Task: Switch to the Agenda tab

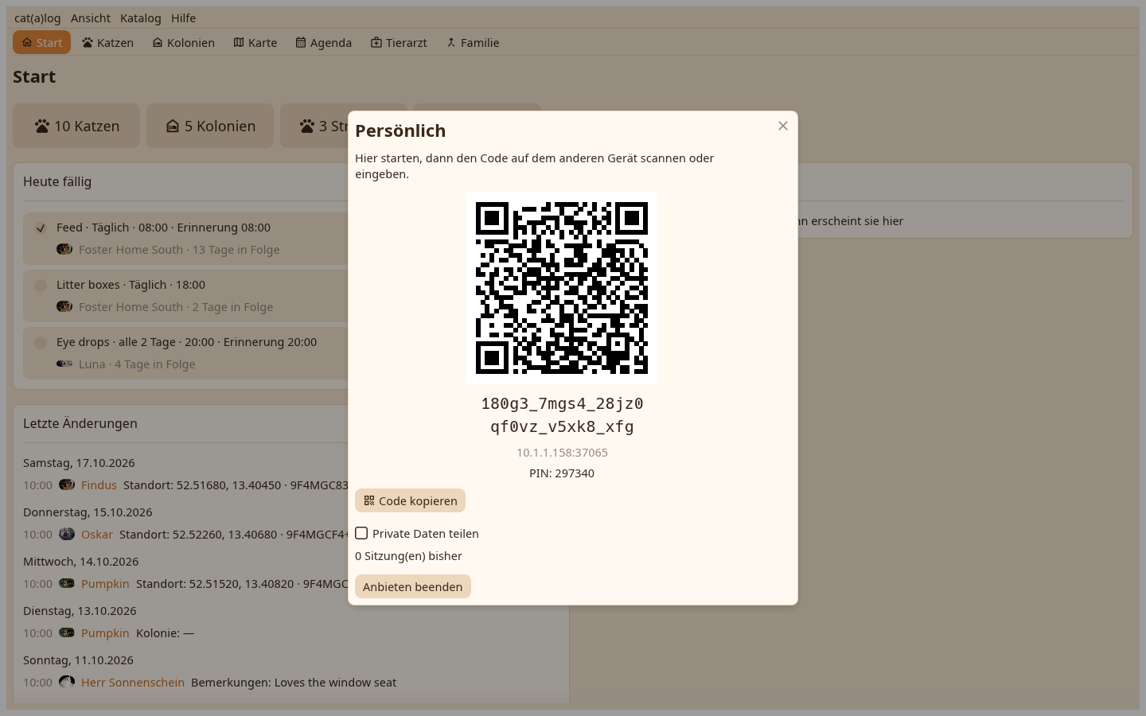Action: tap(324, 42)
